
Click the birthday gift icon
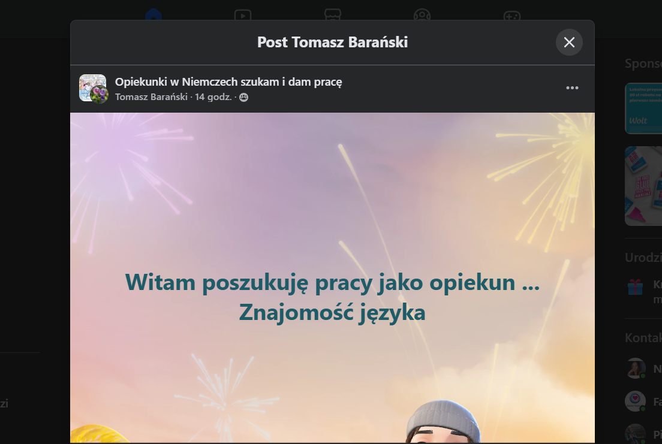click(635, 288)
